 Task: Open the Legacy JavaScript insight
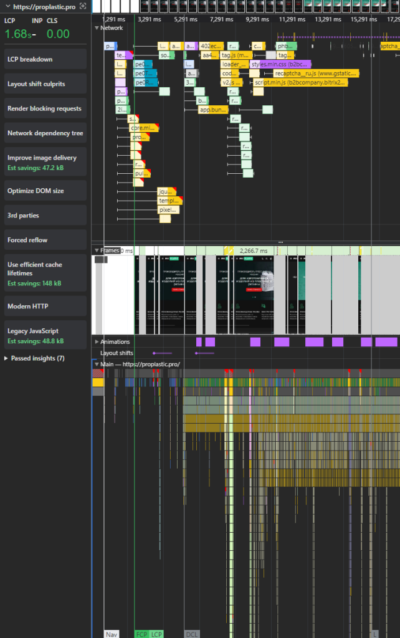(x=44, y=336)
